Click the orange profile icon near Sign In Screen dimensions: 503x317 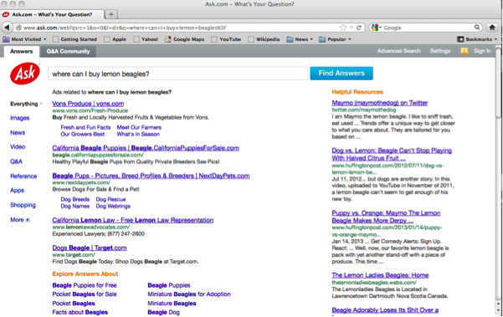point(464,51)
